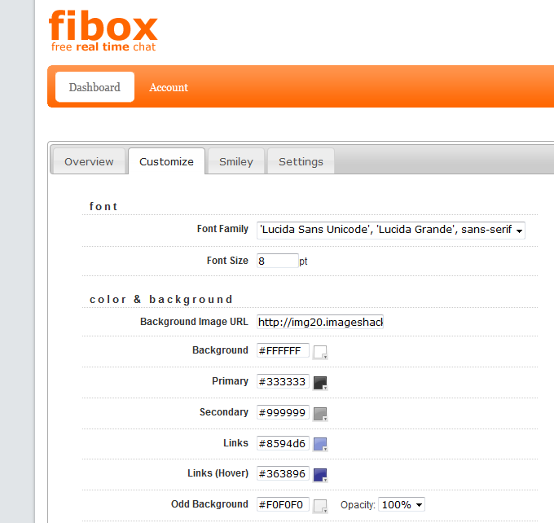Click the 'Opacity:' label
This screenshot has height=523, width=554.
[358, 505]
